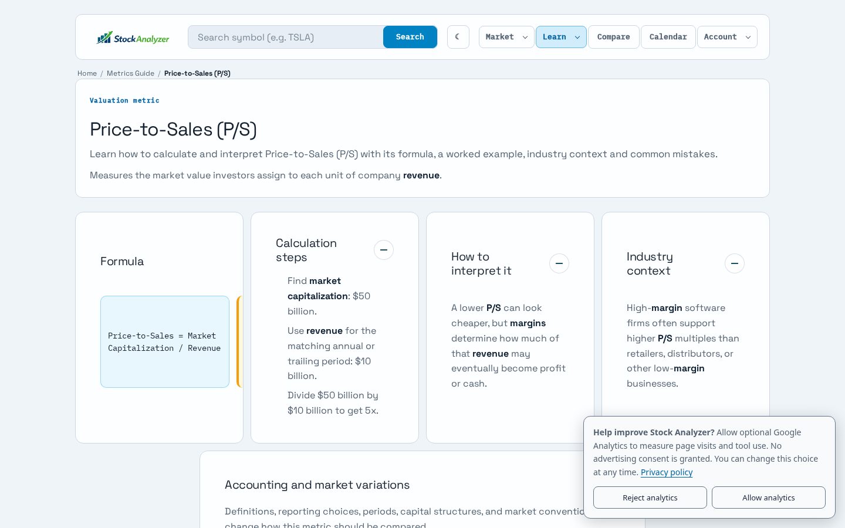Collapse the Calculation steps card

pyautogui.click(x=384, y=250)
